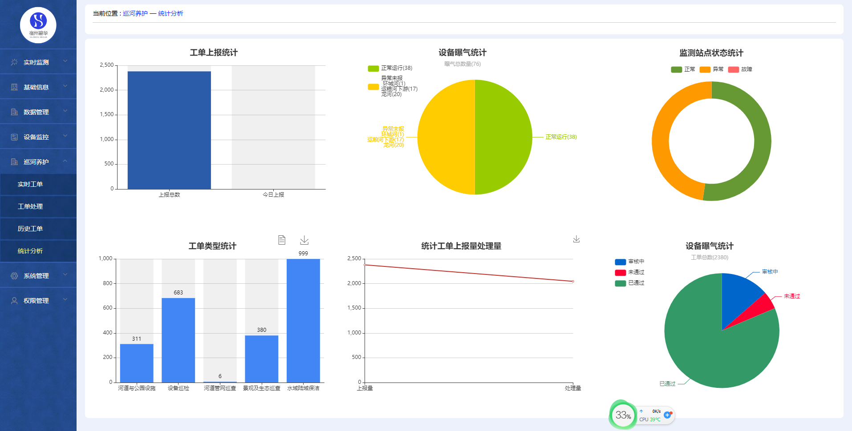Viewport: 852px width, 431px height.
Task: Open the 工单处理 submenu item
Action: pyautogui.click(x=38, y=206)
